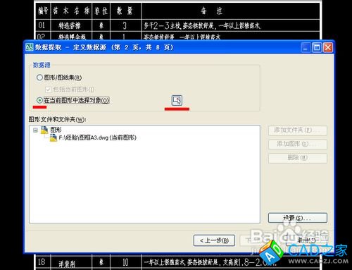Click the 删除 button
This screenshot has width=352, height=270.
[x=298, y=158]
